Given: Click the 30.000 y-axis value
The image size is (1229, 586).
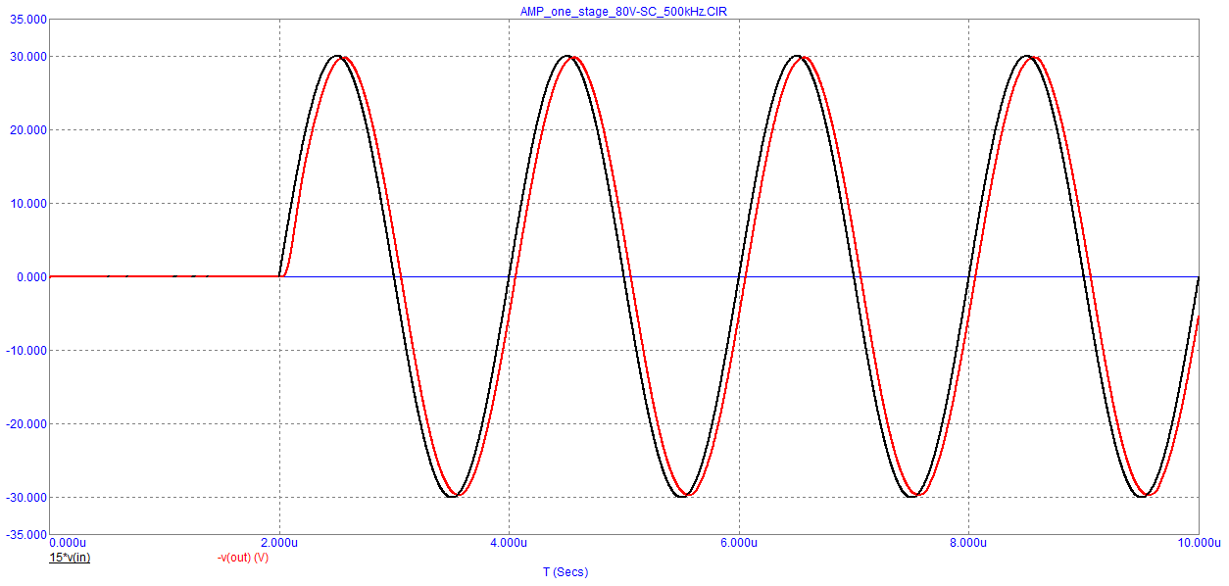Looking at the screenshot, I should click(28, 56).
